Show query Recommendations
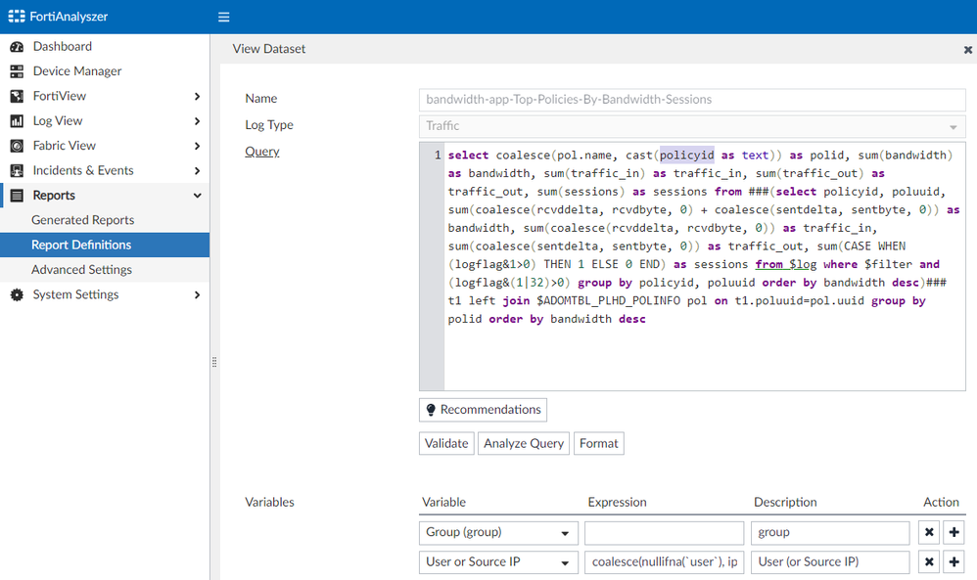The height and width of the screenshot is (580, 977). (x=483, y=410)
